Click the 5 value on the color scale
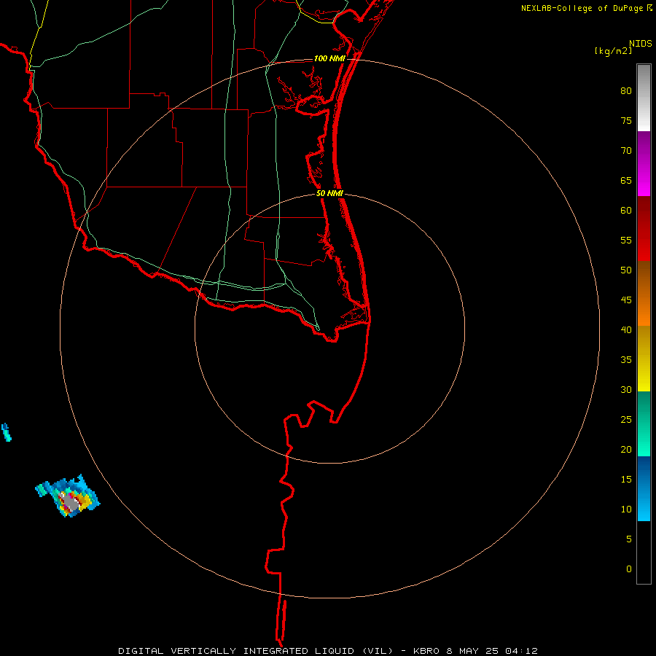The width and height of the screenshot is (656, 656). [629, 539]
